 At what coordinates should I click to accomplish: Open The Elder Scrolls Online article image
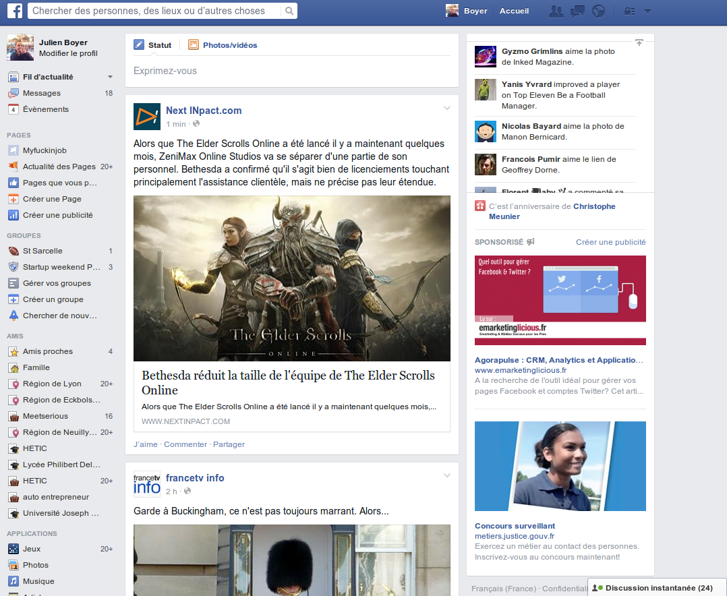291,278
